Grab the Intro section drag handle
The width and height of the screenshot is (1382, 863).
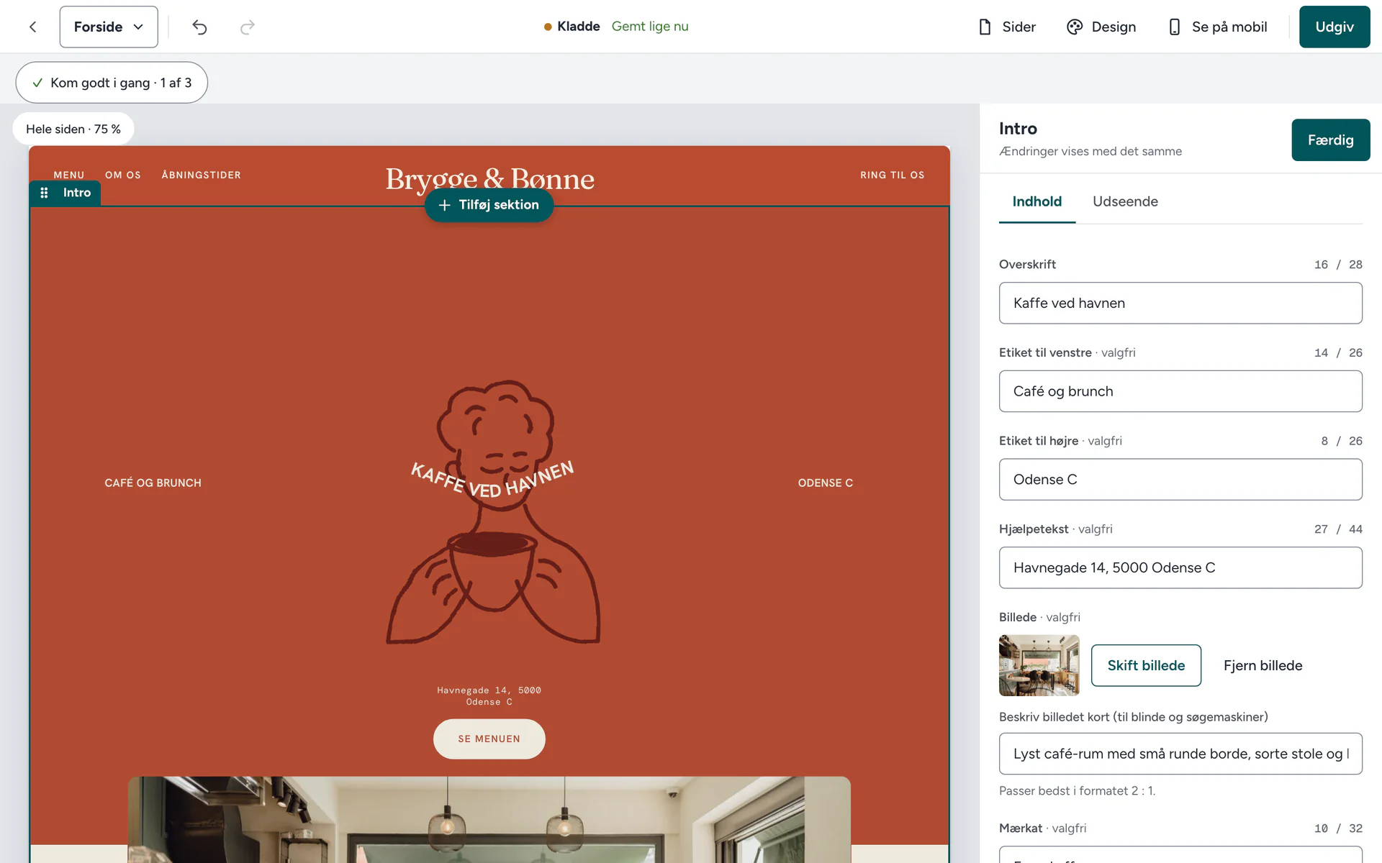tap(44, 193)
